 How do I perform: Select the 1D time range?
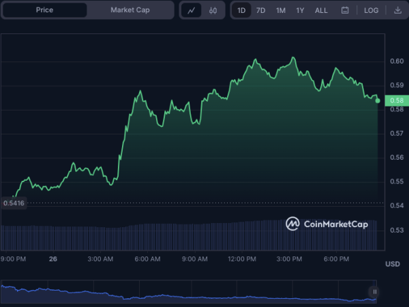[241, 10]
